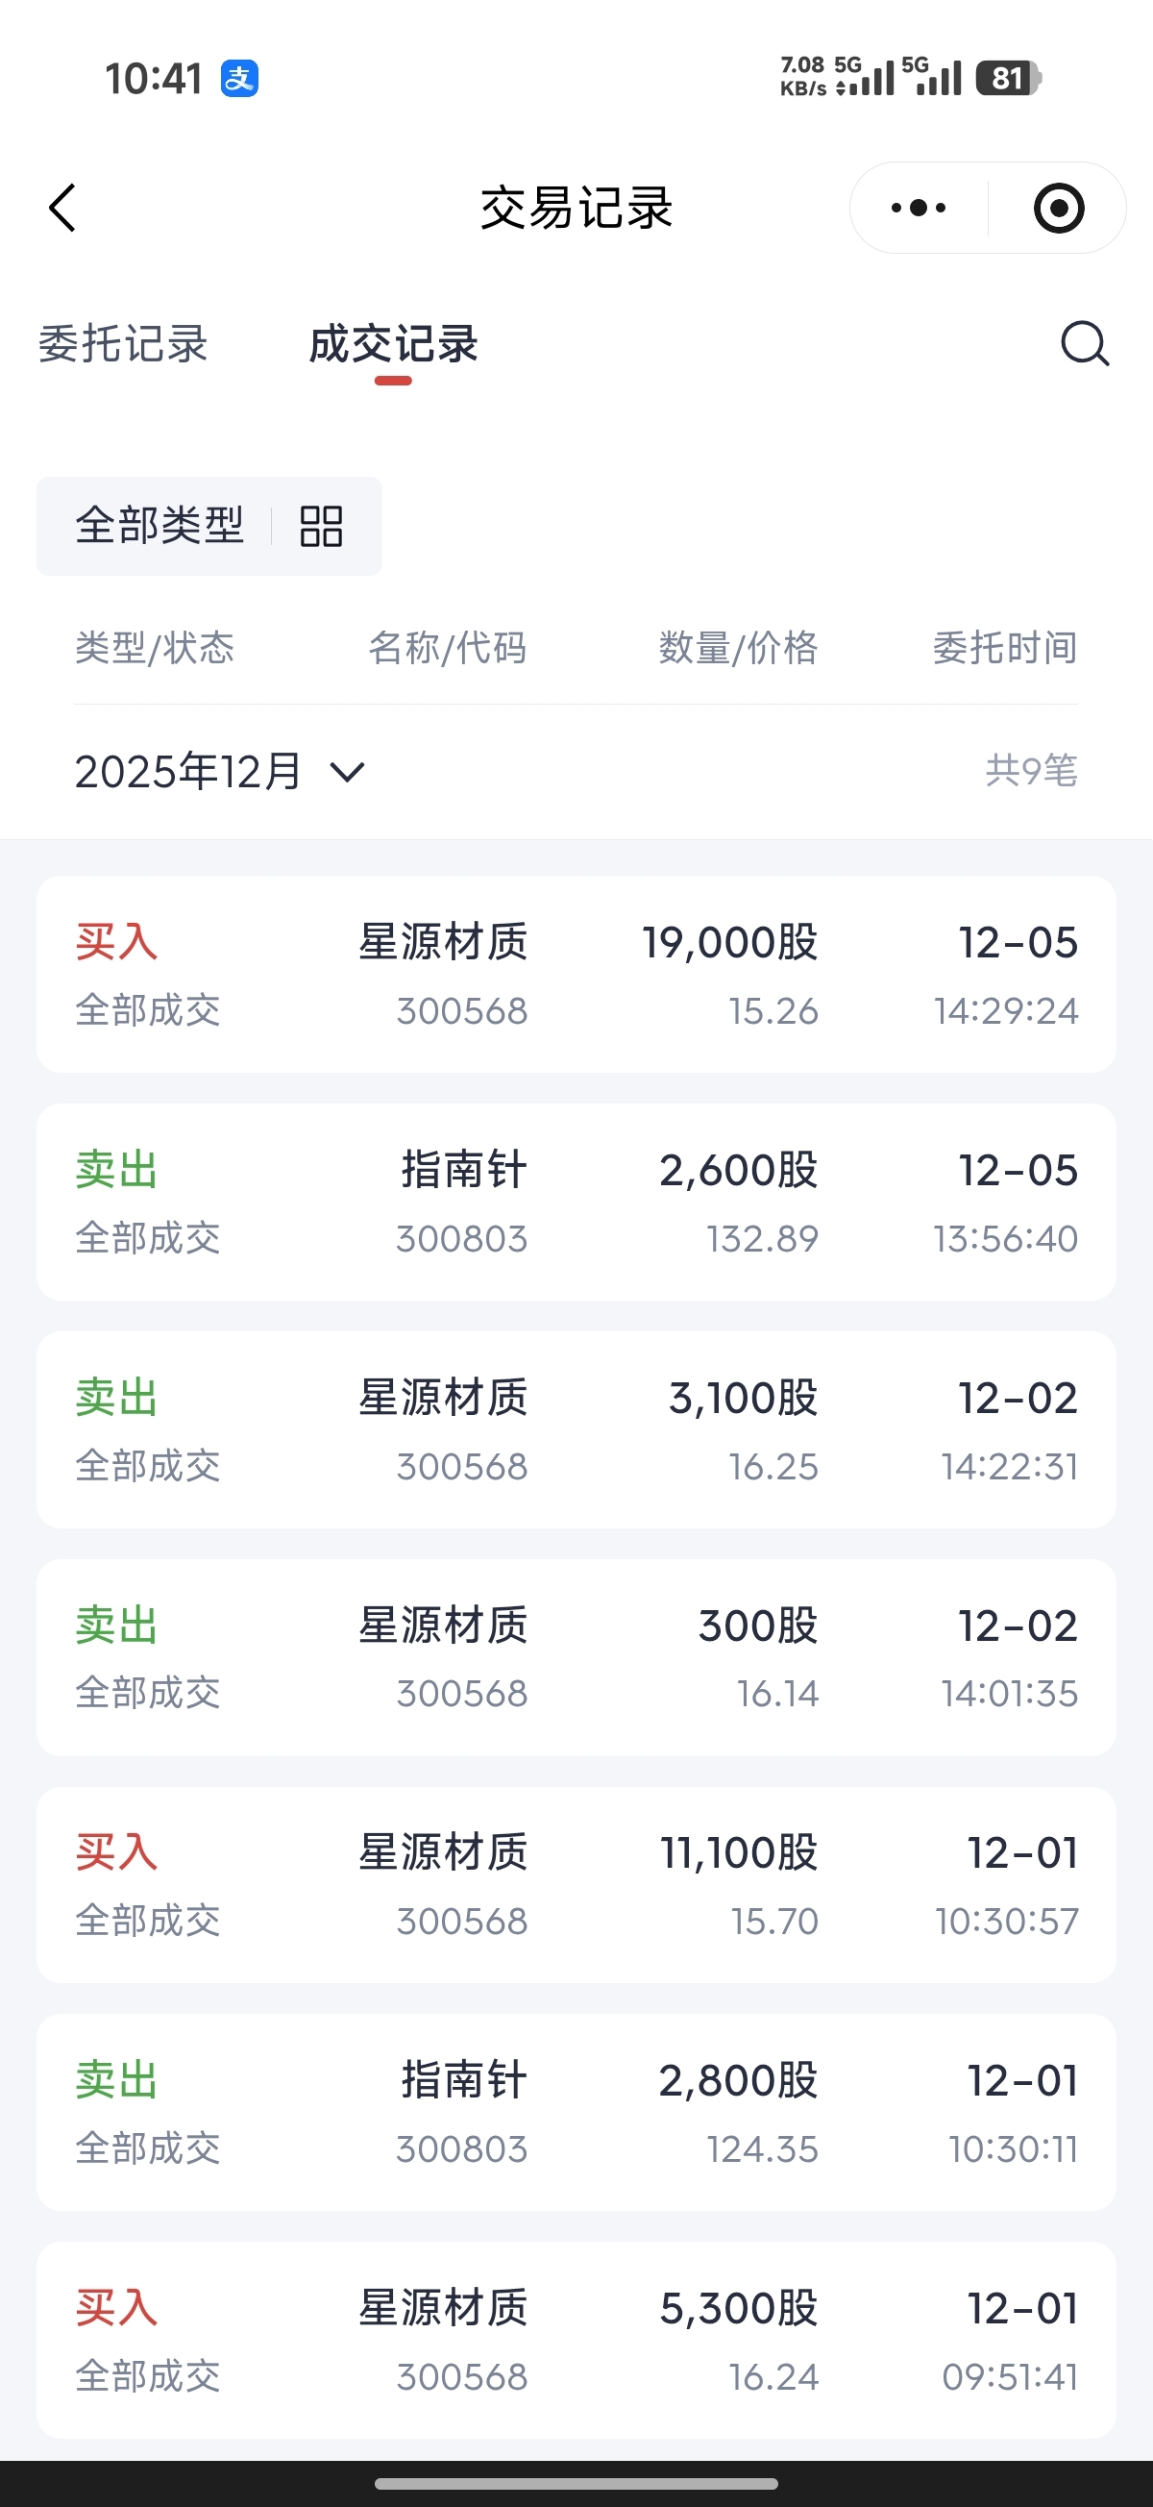
Task: Open the 11,100股 buy record on 12-01
Action: (x=576, y=1885)
